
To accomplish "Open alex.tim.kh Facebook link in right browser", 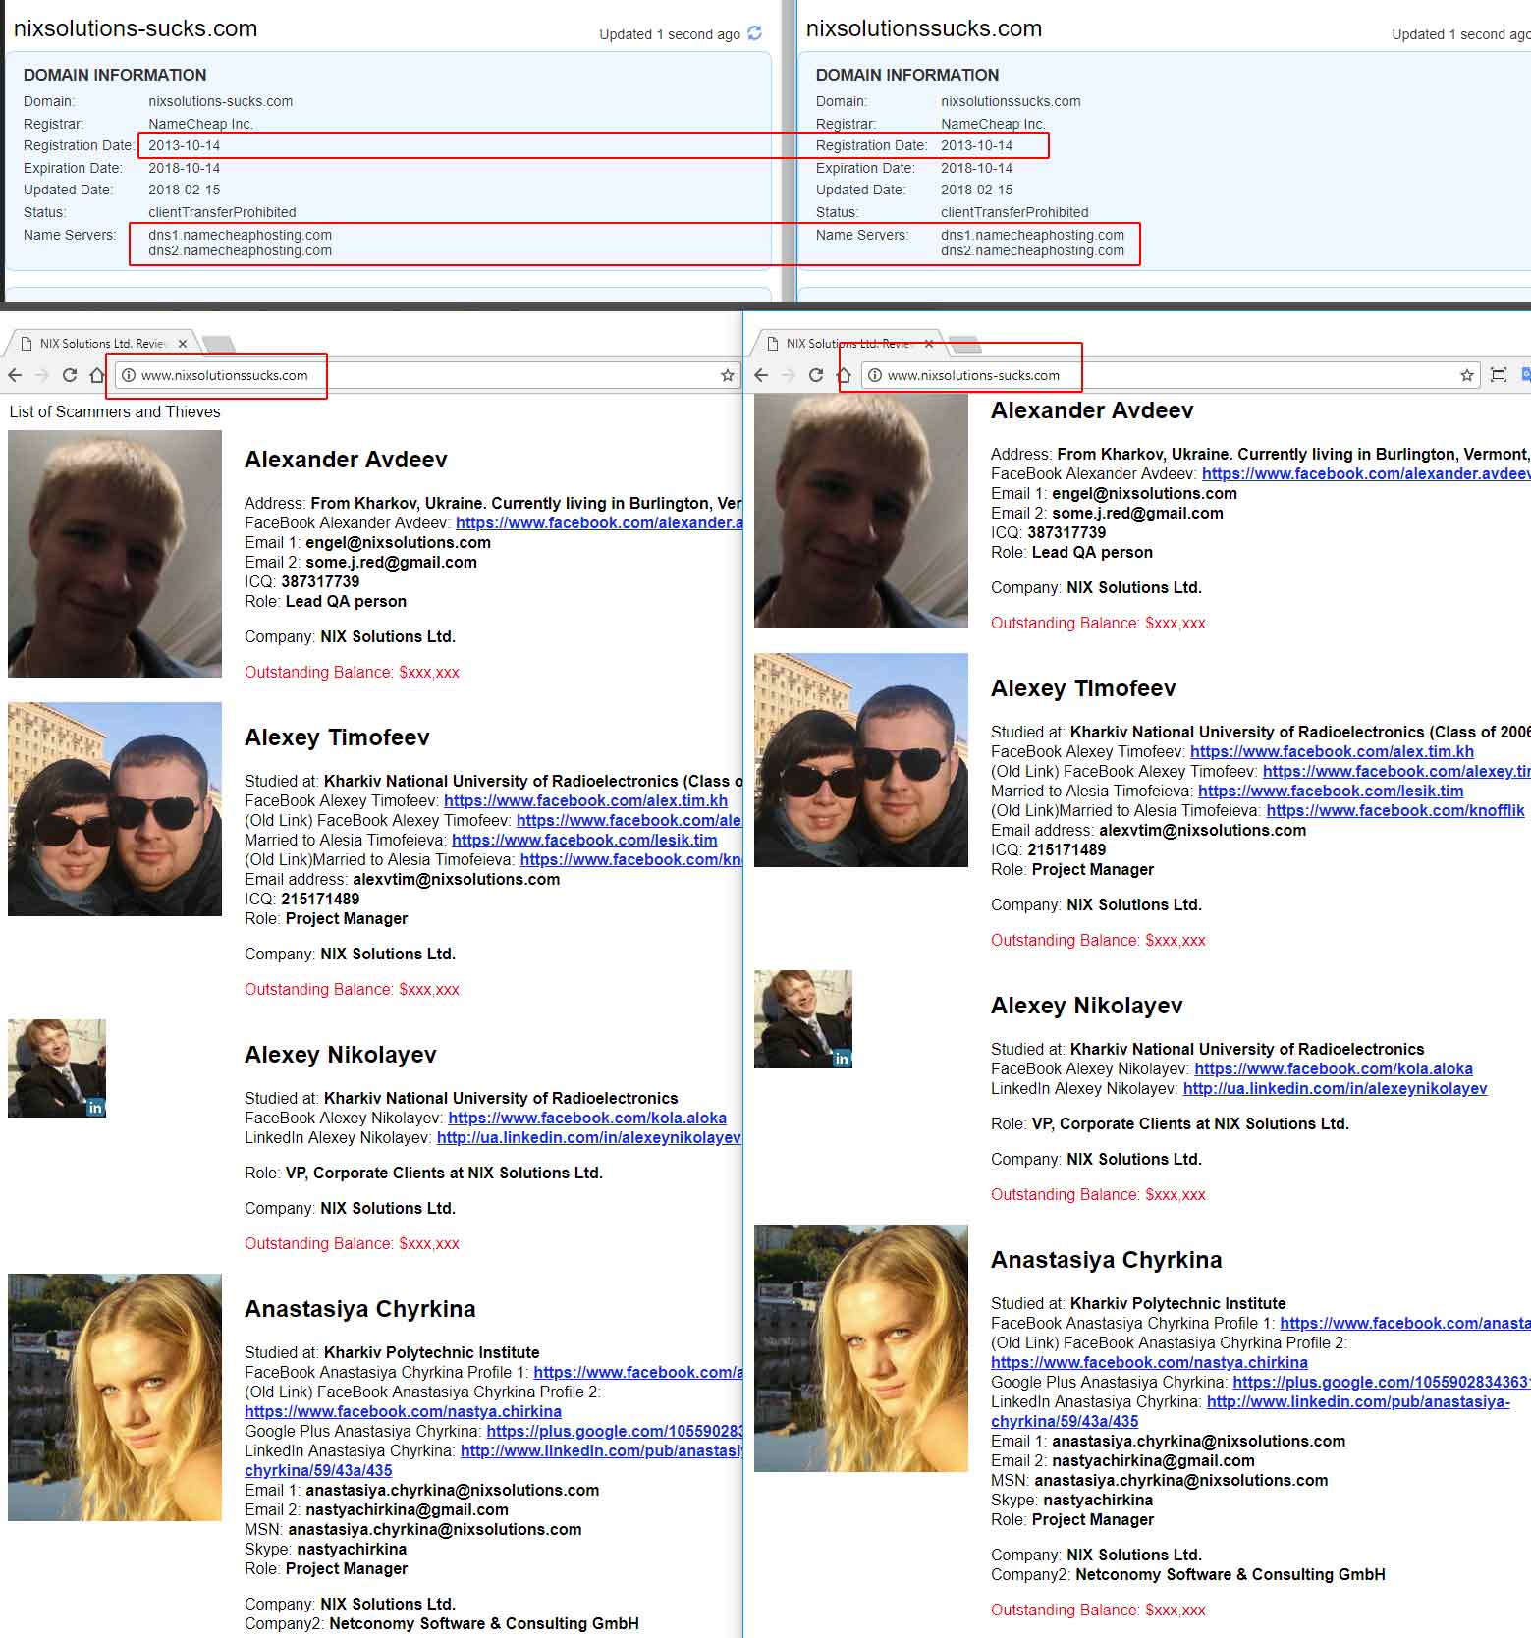I will pyautogui.click(x=1332, y=751).
